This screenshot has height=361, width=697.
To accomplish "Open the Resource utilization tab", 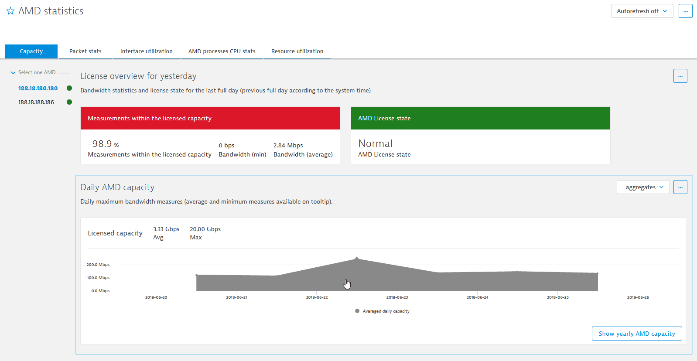I will point(297,51).
